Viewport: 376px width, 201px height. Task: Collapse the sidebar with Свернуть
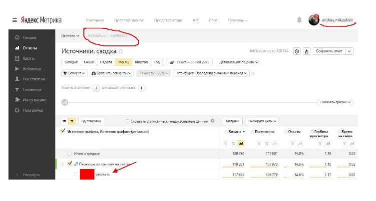pyautogui.click(x=28, y=175)
